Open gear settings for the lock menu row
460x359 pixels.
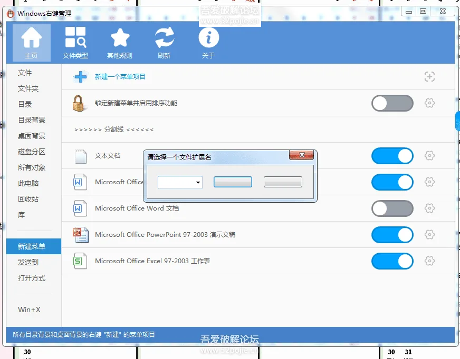pos(429,103)
